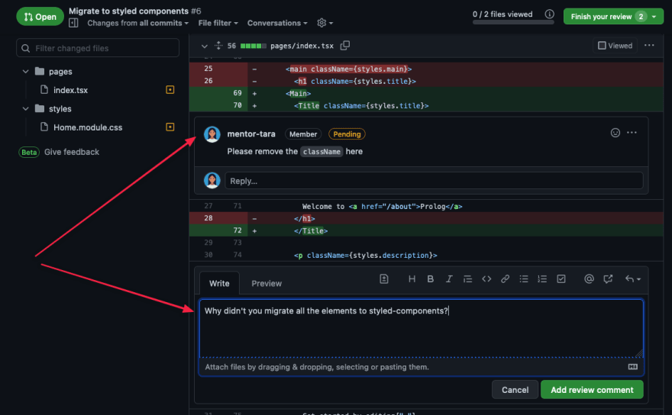Expand all diff lines icon
Screen dimensions: 672x415
click(x=218, y=46)
